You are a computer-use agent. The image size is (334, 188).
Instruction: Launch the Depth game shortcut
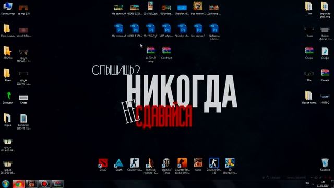[119, 164]
